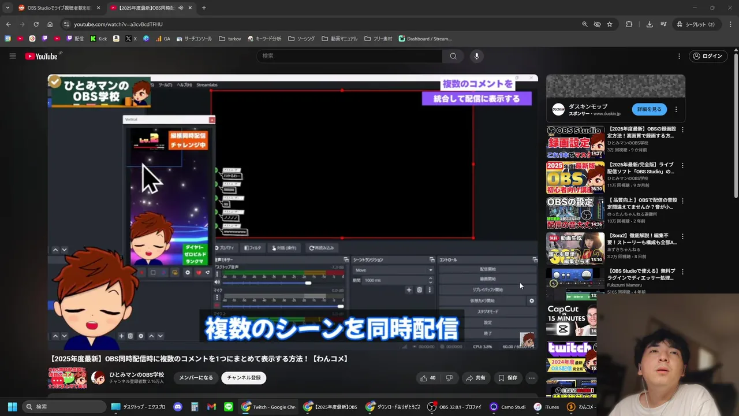Open 動画マニュアル bookmark folder

pos(339,39)
